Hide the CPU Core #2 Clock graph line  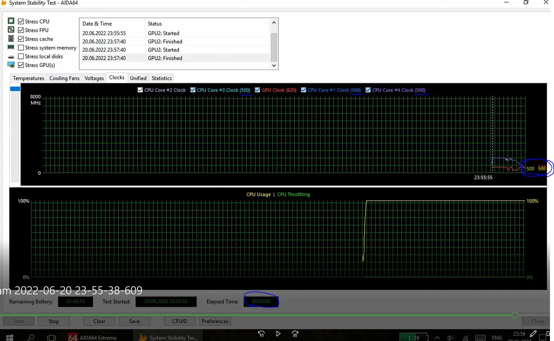click(140, 90)
